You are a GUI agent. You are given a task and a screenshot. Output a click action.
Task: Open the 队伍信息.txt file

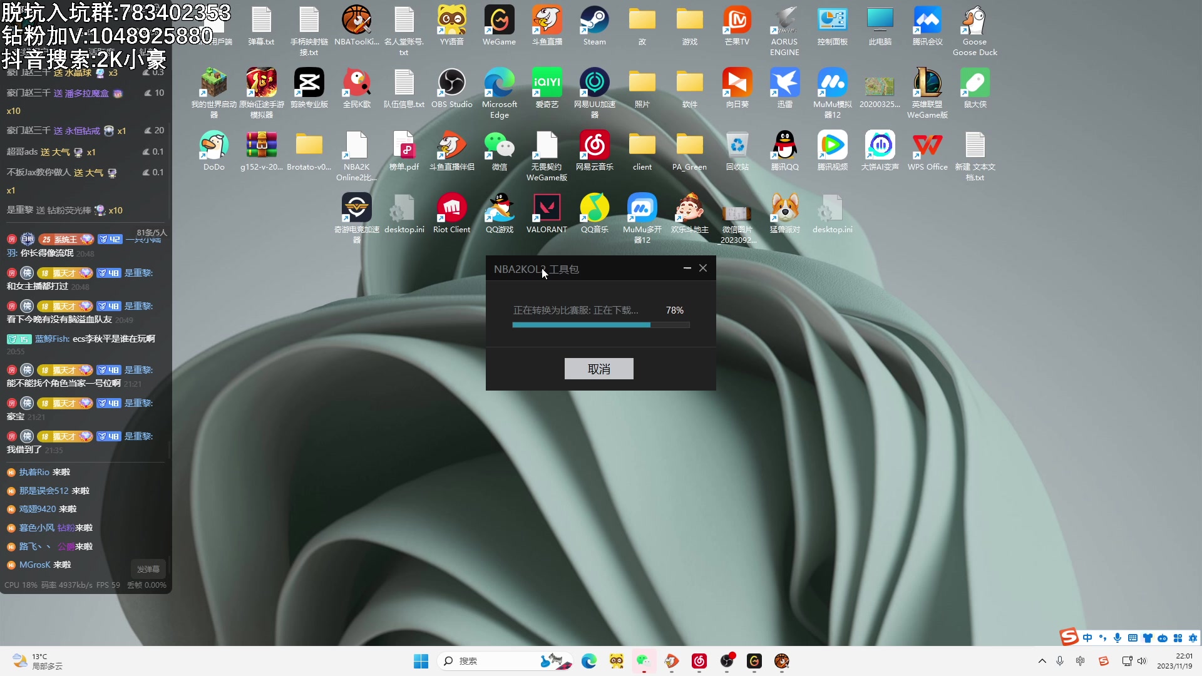[x=404, y=89]
